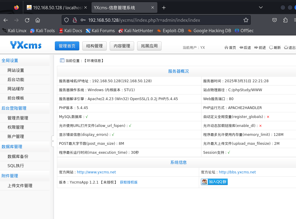Select the 管理首页 tab
The height and width of the screenshot is (219, 296).
pyautogui.click(x=67, y=46)
